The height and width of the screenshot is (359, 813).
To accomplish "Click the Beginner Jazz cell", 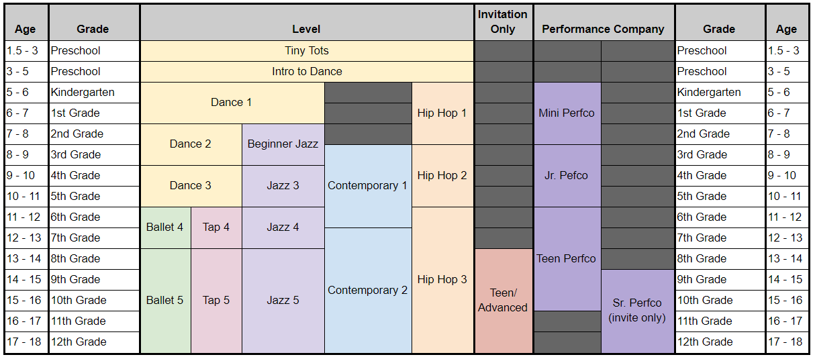I will point(283,144).
